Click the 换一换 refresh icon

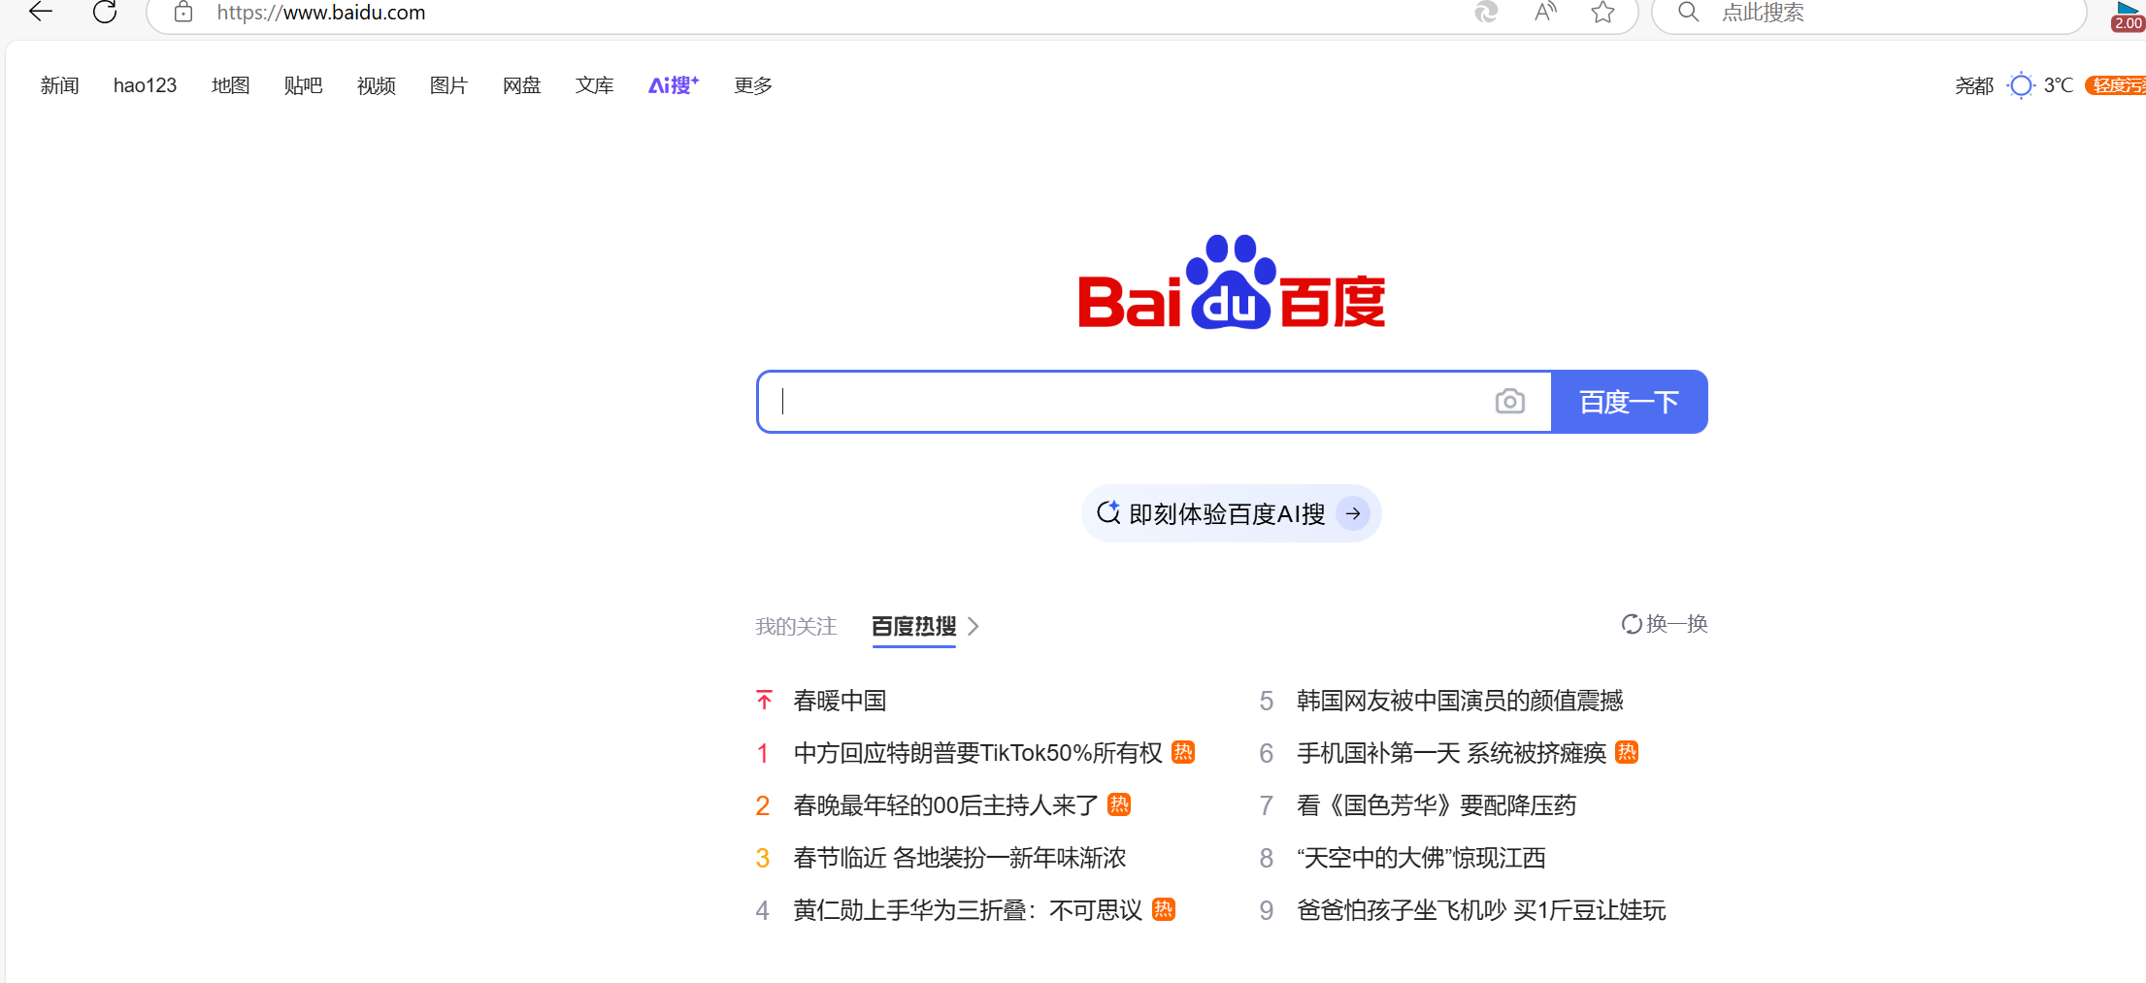tap(1632, 624)
